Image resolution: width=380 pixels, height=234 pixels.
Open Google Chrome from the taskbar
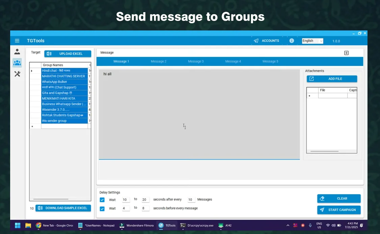pos(54,225)
